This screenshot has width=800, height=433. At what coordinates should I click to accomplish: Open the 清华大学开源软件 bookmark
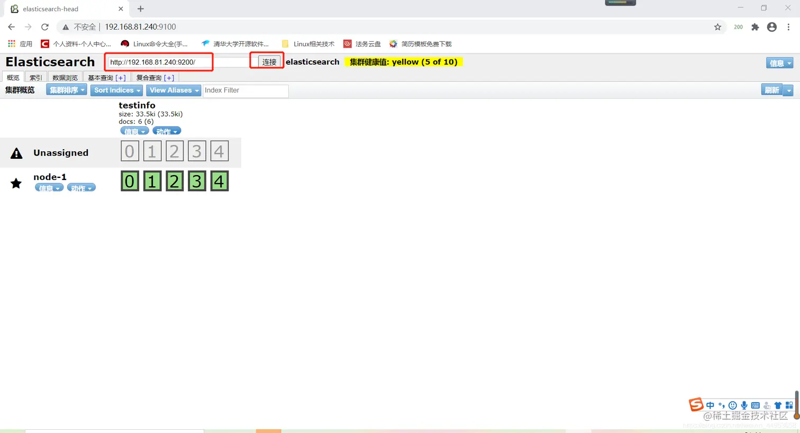(235, 44)
